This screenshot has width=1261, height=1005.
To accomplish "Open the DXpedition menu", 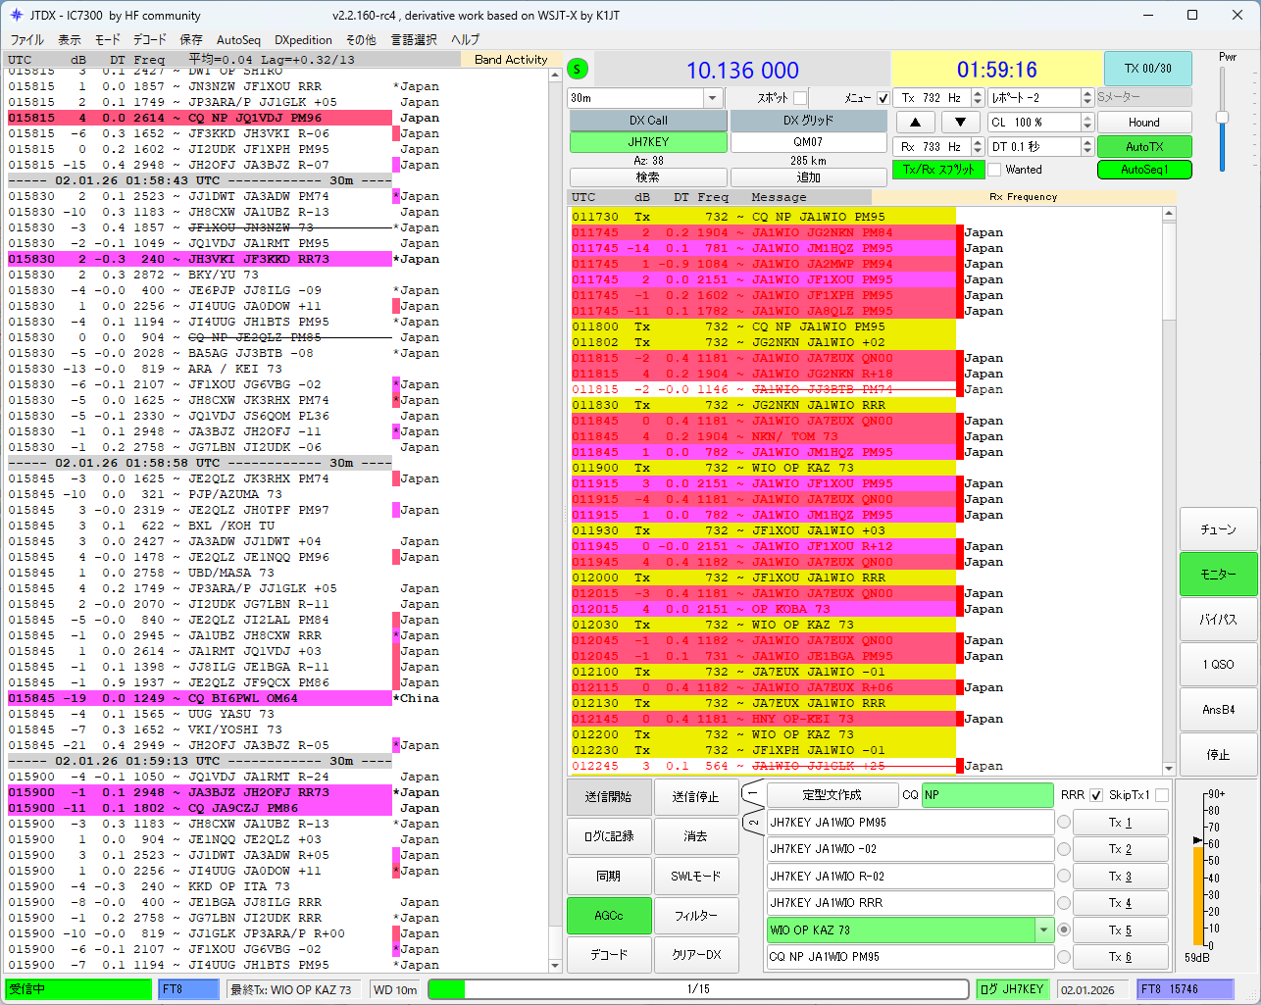I will click(303, 40).
